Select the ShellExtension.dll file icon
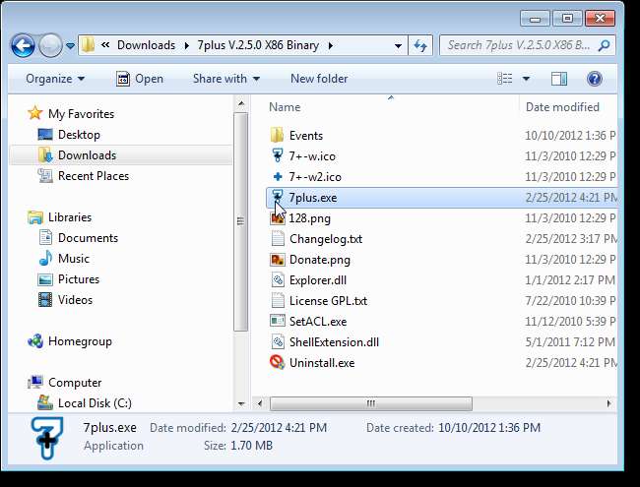This screenshot has height=487, width=640. [x=278, y=341]
